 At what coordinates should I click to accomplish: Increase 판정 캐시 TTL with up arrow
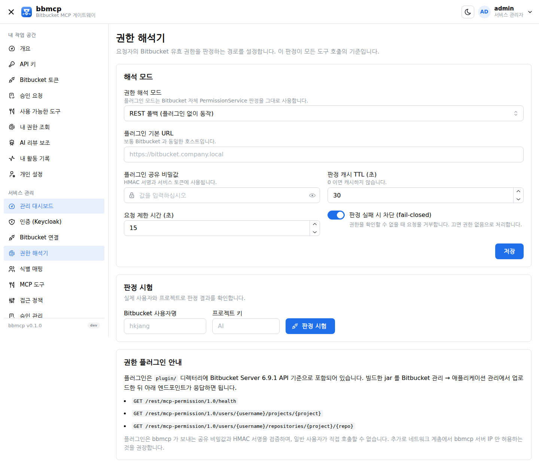click(x=518, y=191)
